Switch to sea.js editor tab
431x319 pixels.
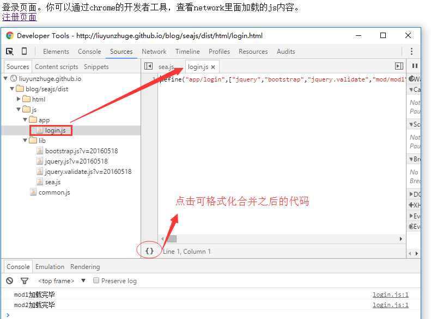click(166, 67)
